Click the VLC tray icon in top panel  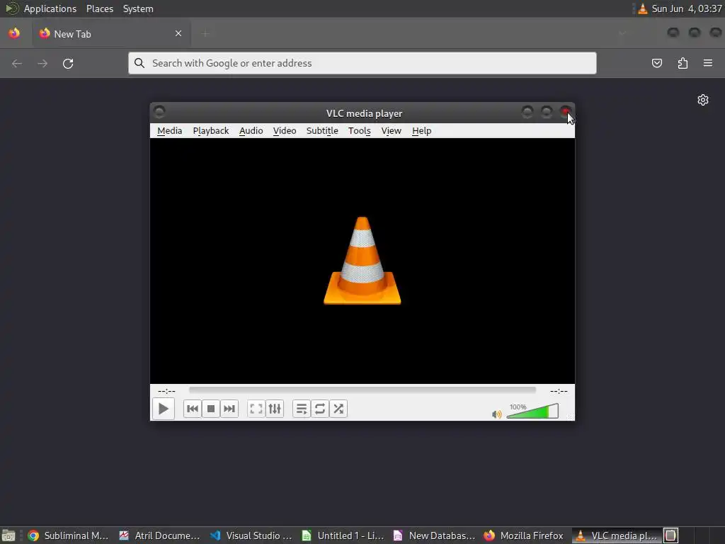[643, 8]
